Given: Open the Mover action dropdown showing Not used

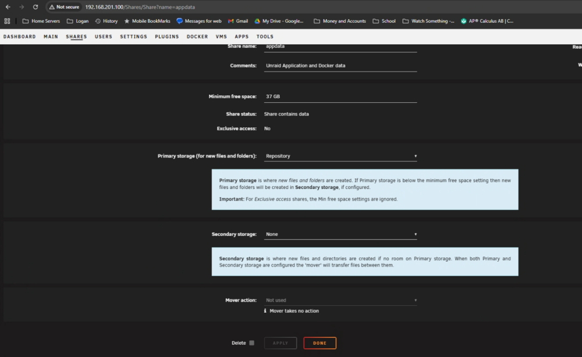Looking at the screenshot, I should pos(340,300).
